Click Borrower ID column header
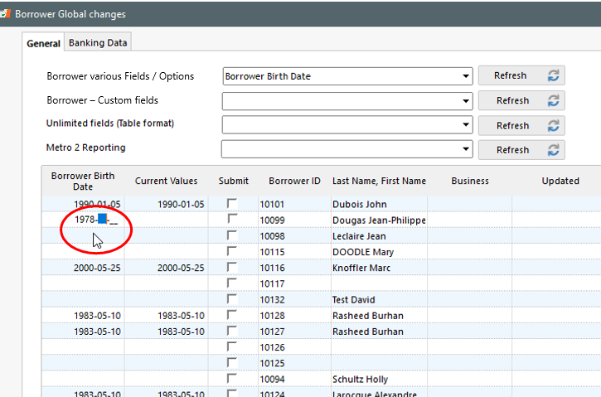Screen dimensions: 601x397 point(294,181)
